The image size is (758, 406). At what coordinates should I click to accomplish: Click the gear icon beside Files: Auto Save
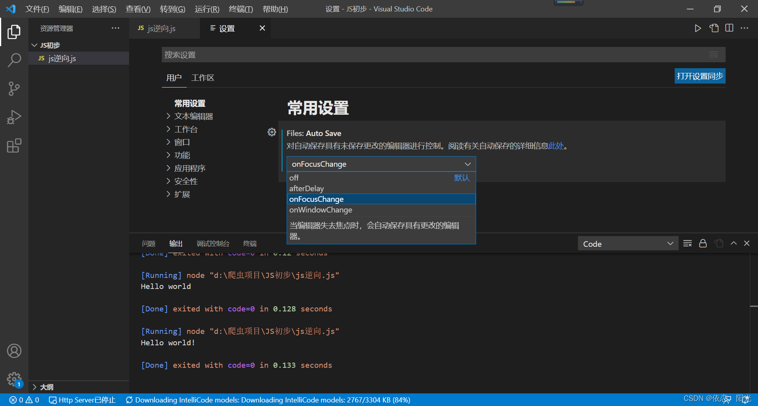(x=272, y=132)
